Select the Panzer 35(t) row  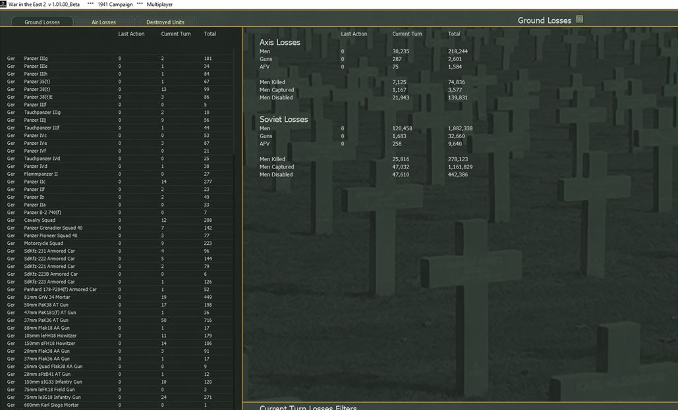pos(119,82)
